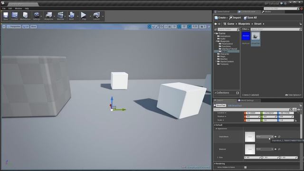This screenshot has width=304, height=171.
Task: Select the translate gizmo tool in viewport
Action: 150,27
